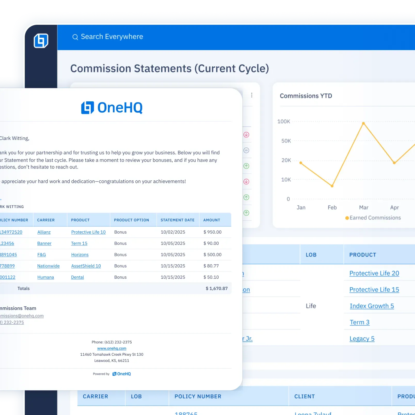Click the AMOUNT column header

(x=212, y=220)
